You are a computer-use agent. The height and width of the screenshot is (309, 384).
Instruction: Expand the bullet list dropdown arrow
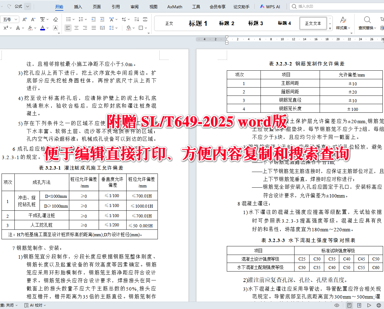[x=73, y=19]
